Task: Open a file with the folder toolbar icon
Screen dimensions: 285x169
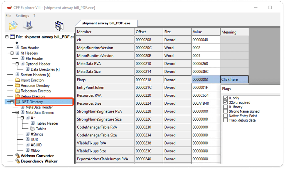Action: point(13,25)
